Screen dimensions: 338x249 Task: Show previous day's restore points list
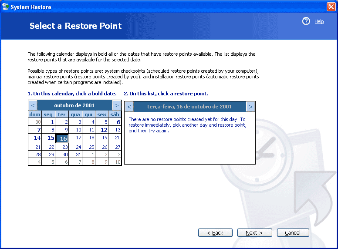point(129,107)
